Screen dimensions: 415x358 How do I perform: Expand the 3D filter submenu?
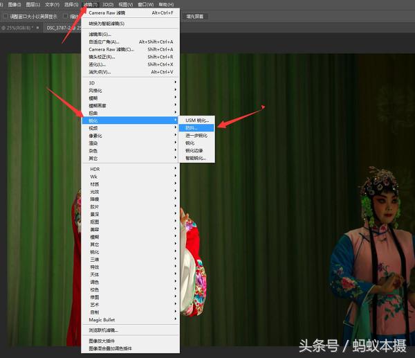coord(131,83)
